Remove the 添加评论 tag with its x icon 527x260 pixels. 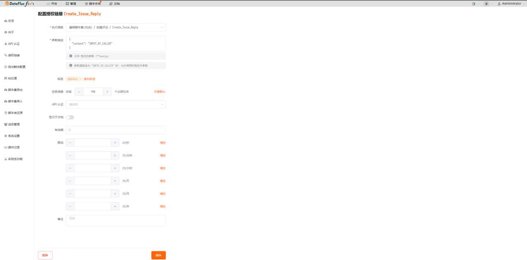(80, 79)
